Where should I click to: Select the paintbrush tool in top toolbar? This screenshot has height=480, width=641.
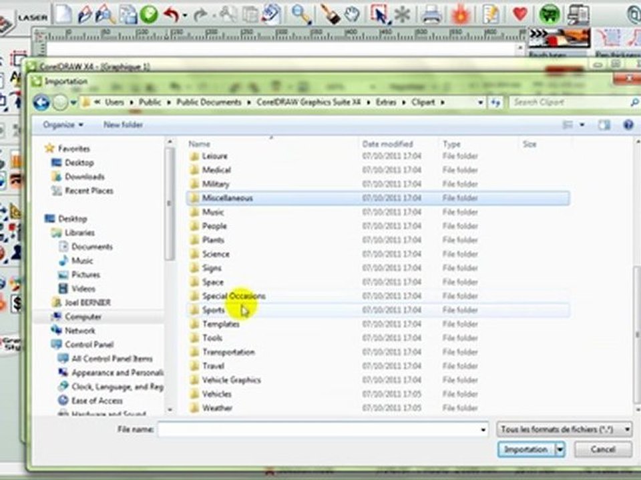331,15
